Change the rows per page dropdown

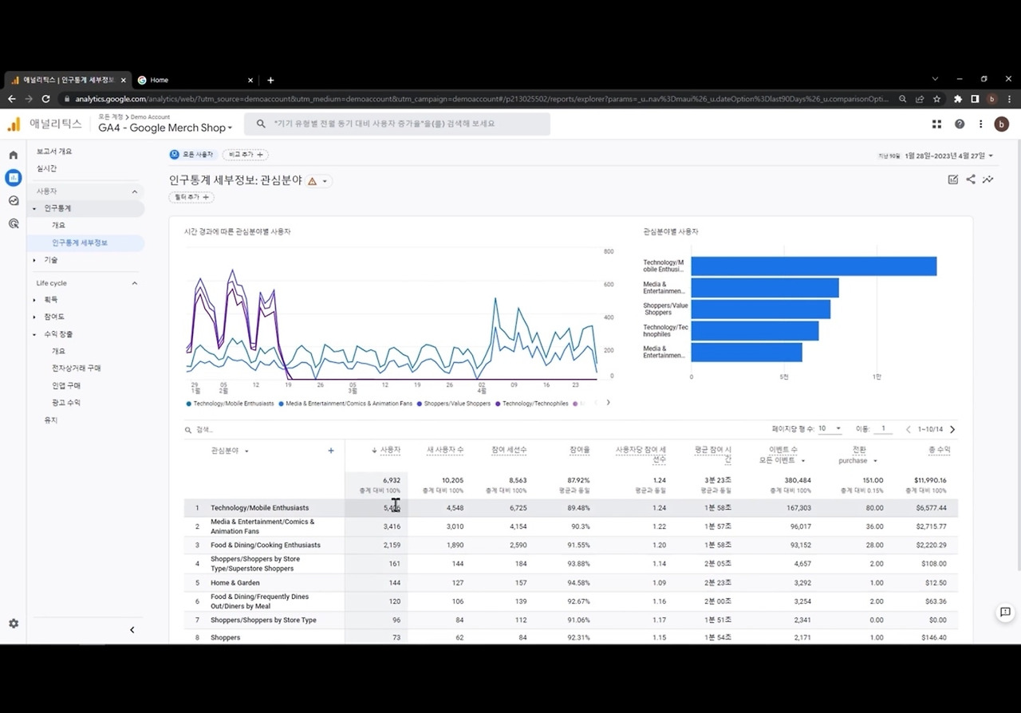(x=830, y=429)
